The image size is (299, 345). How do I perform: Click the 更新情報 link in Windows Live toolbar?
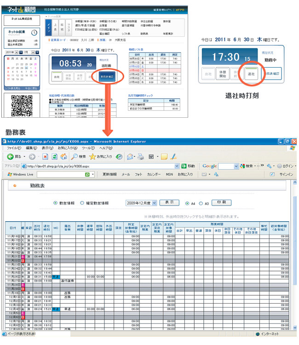point(109,174)
